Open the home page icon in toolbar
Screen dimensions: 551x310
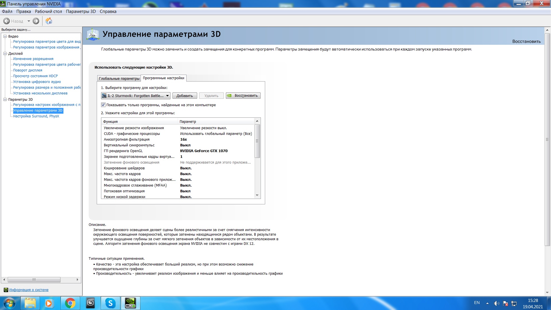(x=49, y=21)
